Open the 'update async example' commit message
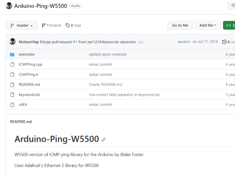 coord(108,54)
